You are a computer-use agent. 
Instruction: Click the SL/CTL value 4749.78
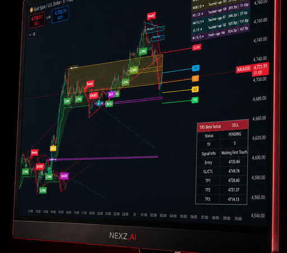point(234,171)
